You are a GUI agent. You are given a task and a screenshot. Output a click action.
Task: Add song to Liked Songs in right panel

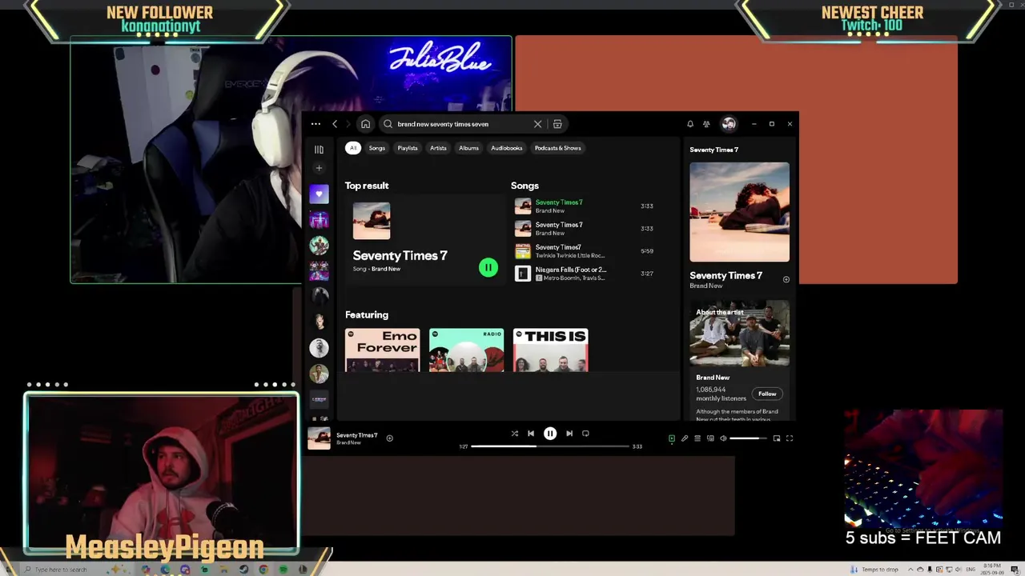coord(786,279)
